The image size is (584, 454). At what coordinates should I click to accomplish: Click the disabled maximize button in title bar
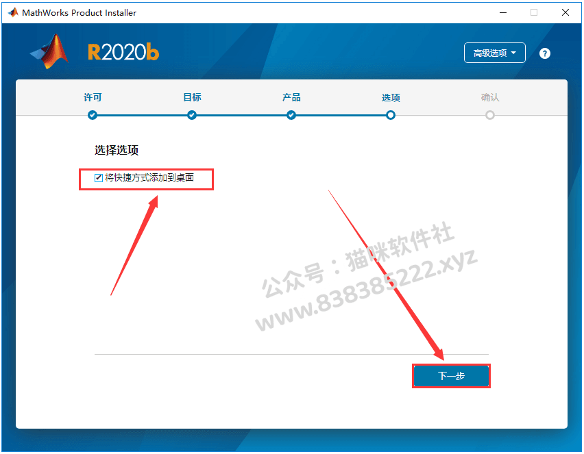tap(534, 12)
